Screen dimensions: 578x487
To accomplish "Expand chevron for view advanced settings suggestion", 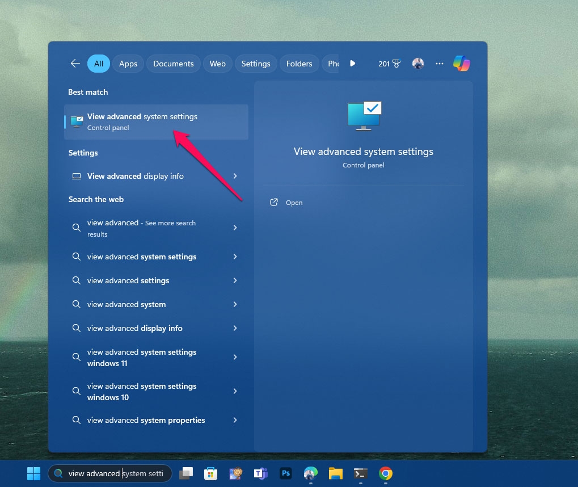I will 235,280.
